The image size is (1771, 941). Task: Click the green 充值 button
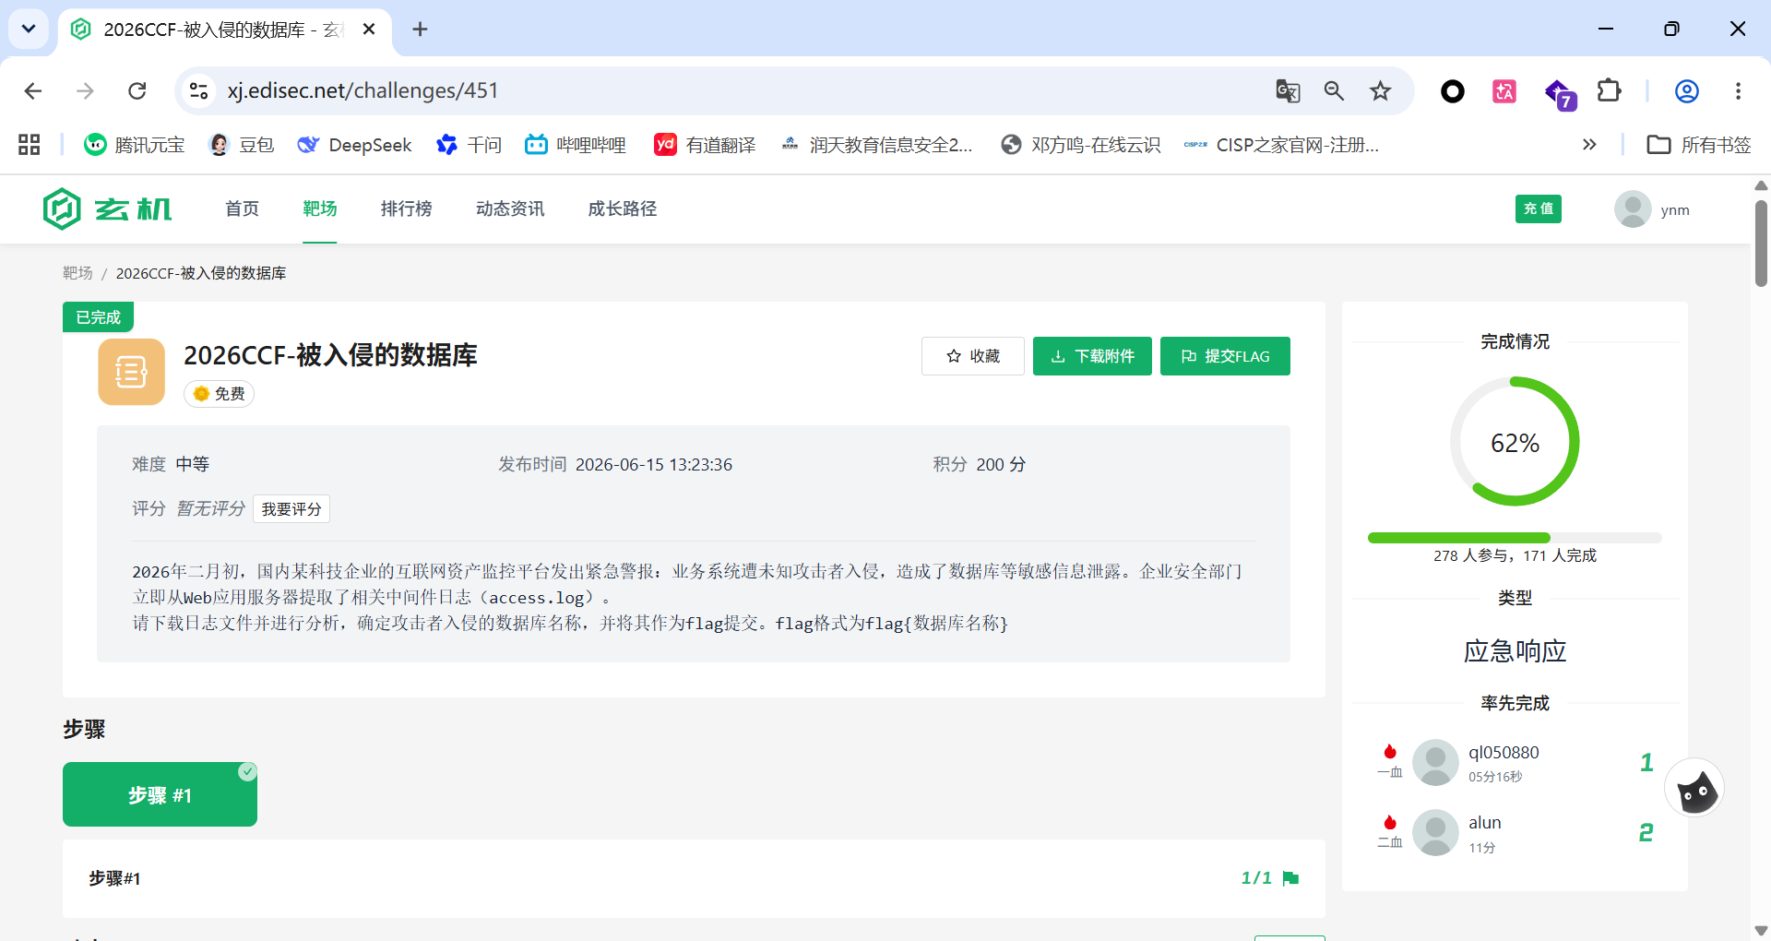point(1539,208)
